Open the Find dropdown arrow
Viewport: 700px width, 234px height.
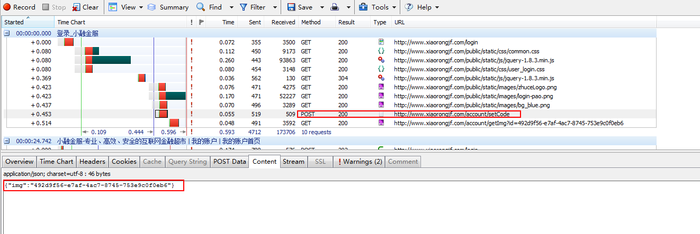tap(231, 7)
